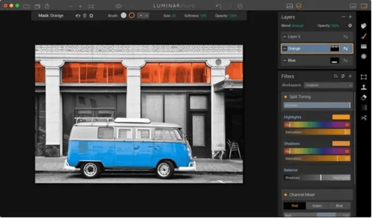Open Layer 2 options icon
The height and width of the screenshot is (218, 372).
click(346, 37)
